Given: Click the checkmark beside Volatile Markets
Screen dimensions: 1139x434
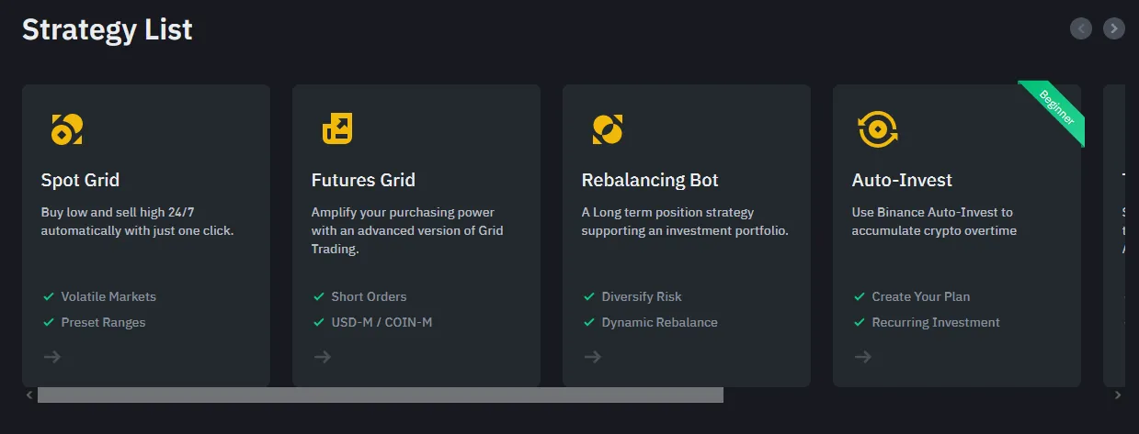Looking at the screenshot, I should [x=49, y=296].
